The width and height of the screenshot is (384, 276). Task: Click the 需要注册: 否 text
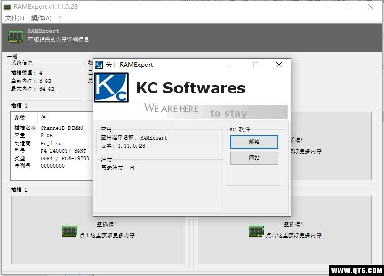(118, 167)
